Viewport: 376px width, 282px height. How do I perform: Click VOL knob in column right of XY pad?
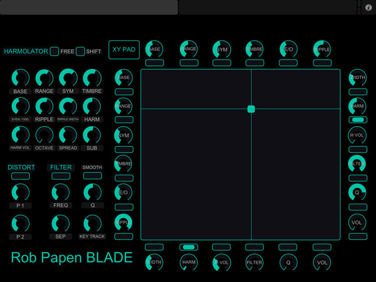pyautogui.click(x=357, y=222)
